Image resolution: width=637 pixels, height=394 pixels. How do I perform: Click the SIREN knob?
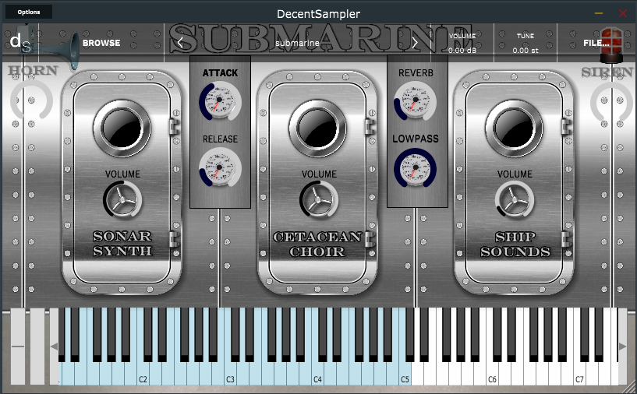[x=611, y=101]
